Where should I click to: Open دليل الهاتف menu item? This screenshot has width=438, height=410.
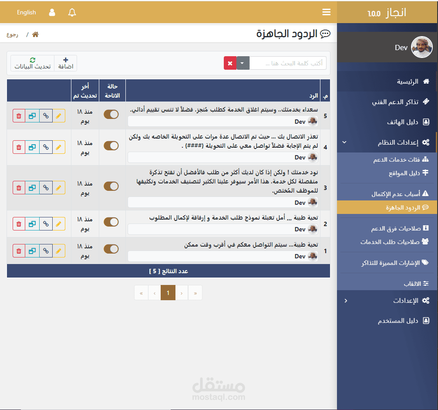[x=387, y=122]
